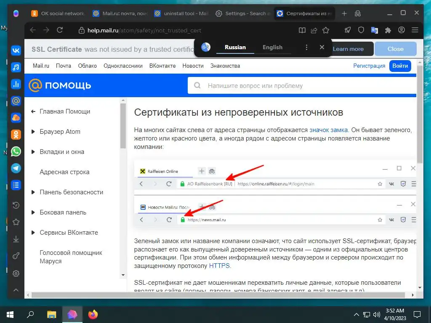Image resolution: width=431 pixels, height=323 pixels.
Task: Open the Одноклассники link in the top navigation
Action: (x=123, y=66)
